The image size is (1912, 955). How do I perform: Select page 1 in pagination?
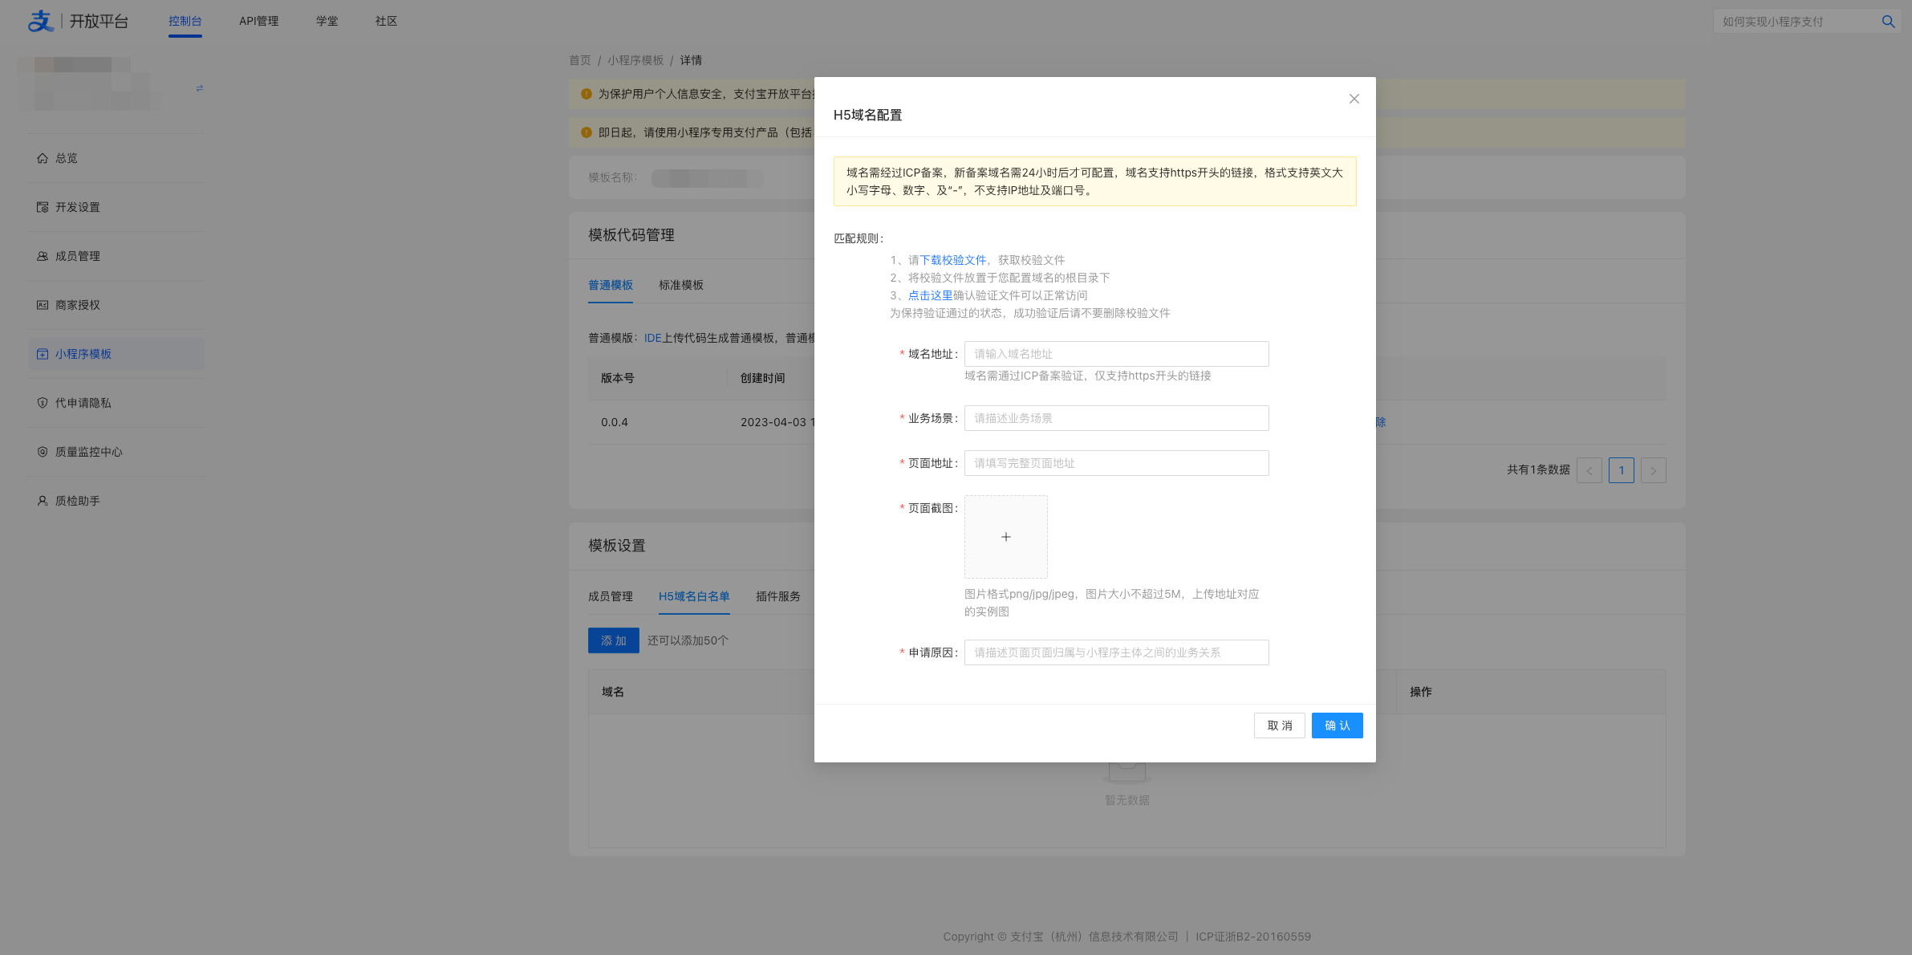coord(1621,470)
